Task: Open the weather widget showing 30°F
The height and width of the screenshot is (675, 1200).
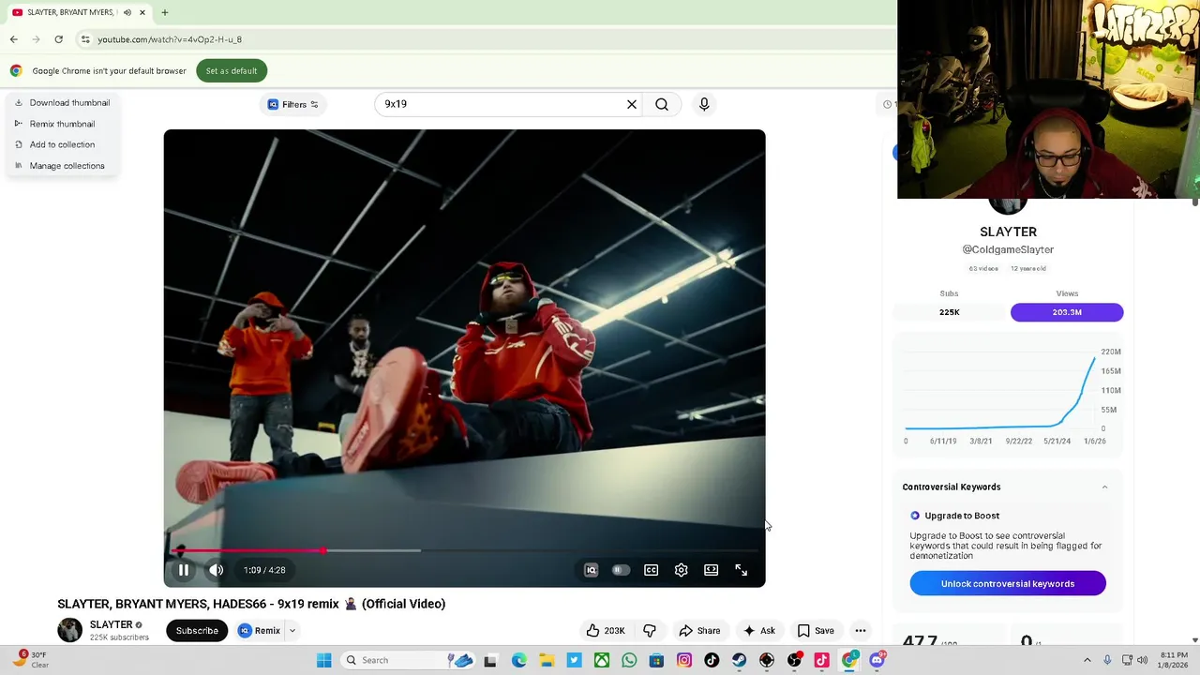Action: point(30,660)
